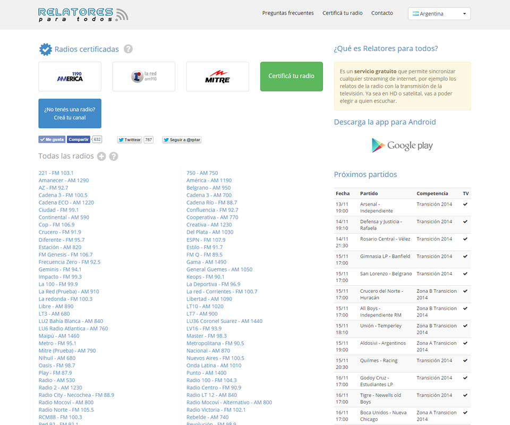Click the plus icon next to Todas las radios
This screenshot has width=510, height=425.
[x=101, y=156]
